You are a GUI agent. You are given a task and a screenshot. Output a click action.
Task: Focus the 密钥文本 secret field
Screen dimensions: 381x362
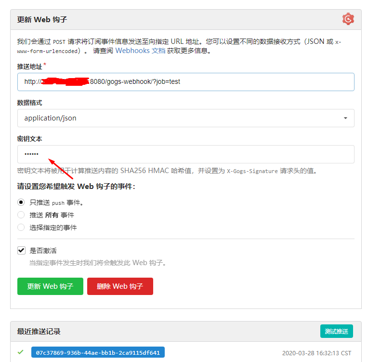click(x=185, y=154)
